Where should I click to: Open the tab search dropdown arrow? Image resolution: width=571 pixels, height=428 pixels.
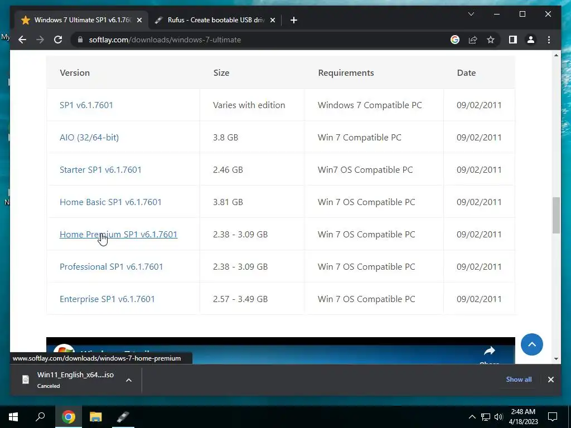click(471, 14)
